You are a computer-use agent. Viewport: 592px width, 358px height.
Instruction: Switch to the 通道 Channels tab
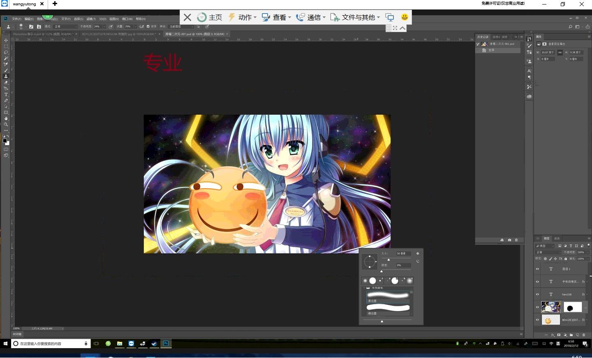point(557,238)
